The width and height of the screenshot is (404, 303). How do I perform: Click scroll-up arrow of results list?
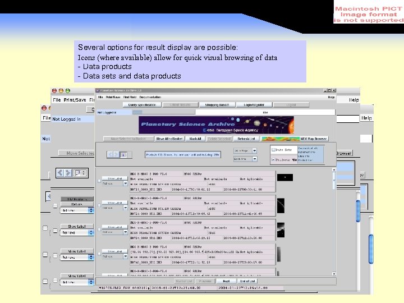334,170
